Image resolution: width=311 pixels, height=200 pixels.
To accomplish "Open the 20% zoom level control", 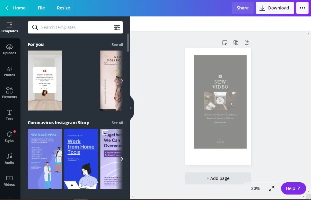I will (x=255, y=188).
